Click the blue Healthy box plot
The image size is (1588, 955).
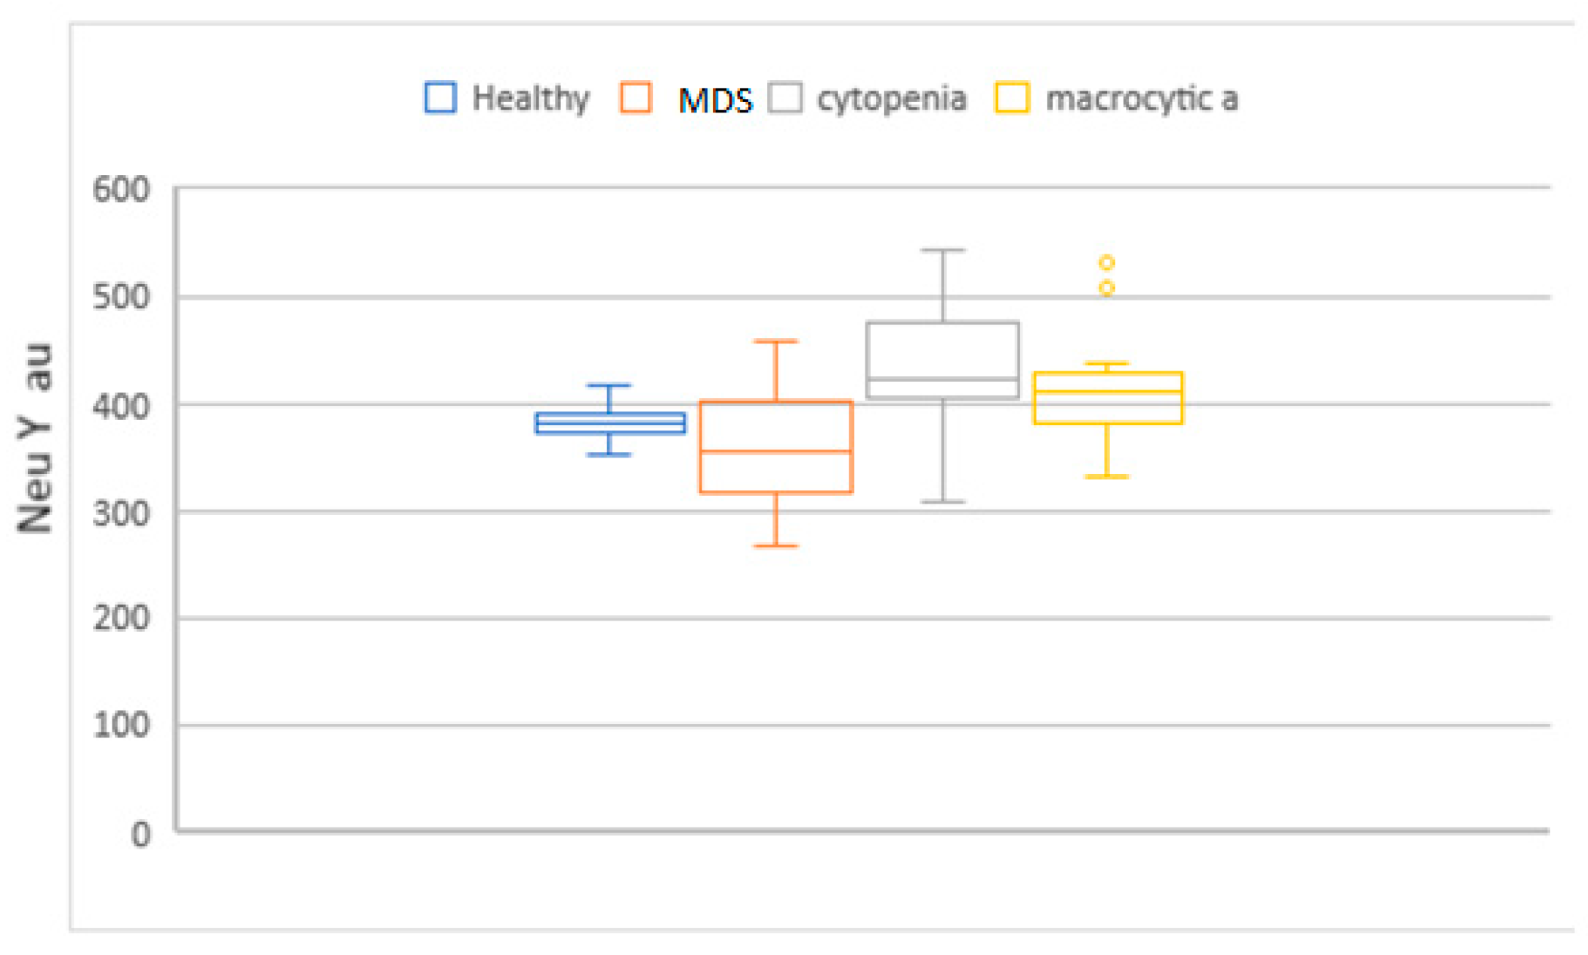tap(610, 424)
